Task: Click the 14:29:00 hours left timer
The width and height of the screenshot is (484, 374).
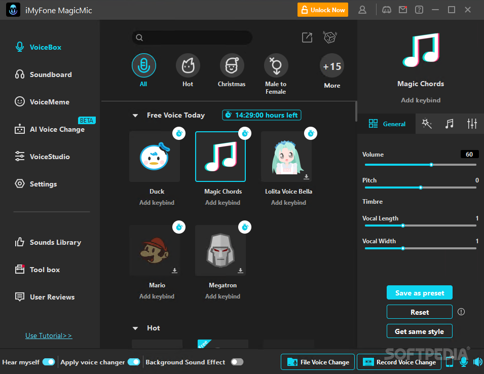Action: 262,115
